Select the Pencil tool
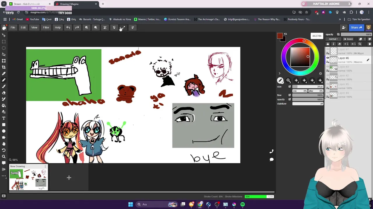Viewport: 373px width, 209px height. coord(4,80)
